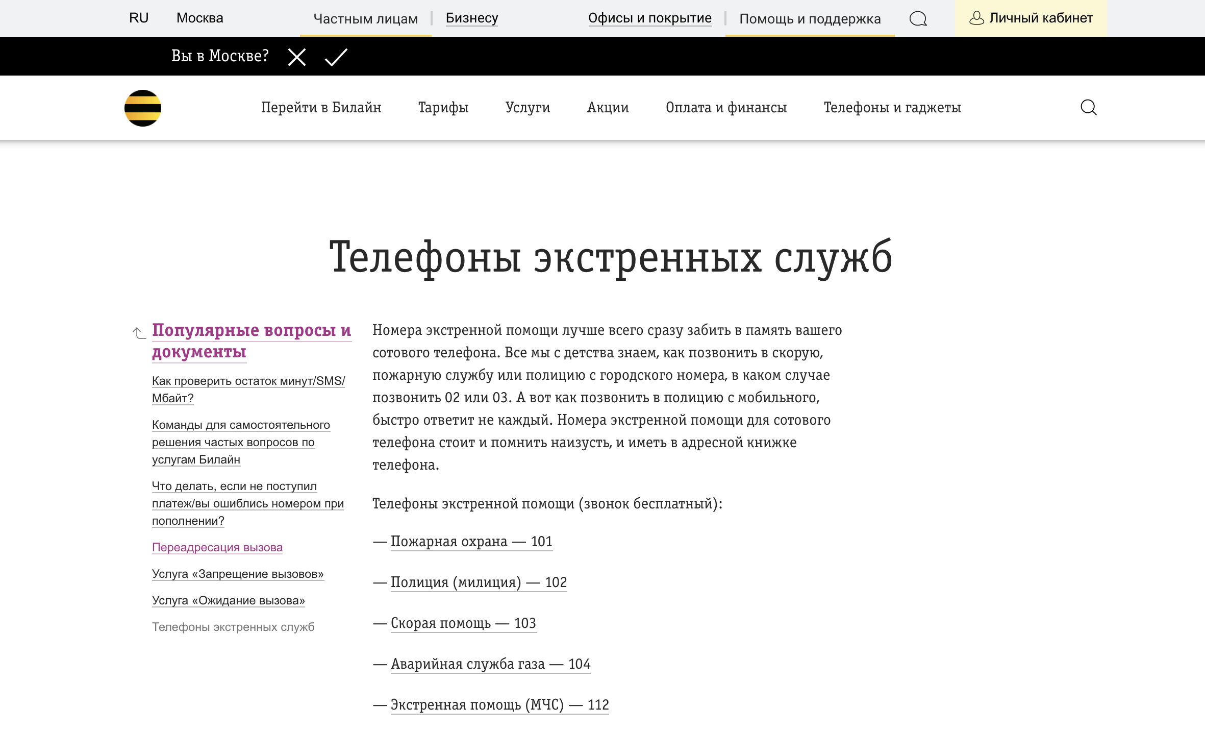Viewport: 1205px width, 731px height.
Task: Expand Популярные вопросы и документы section
Action: tap(251, 340)
